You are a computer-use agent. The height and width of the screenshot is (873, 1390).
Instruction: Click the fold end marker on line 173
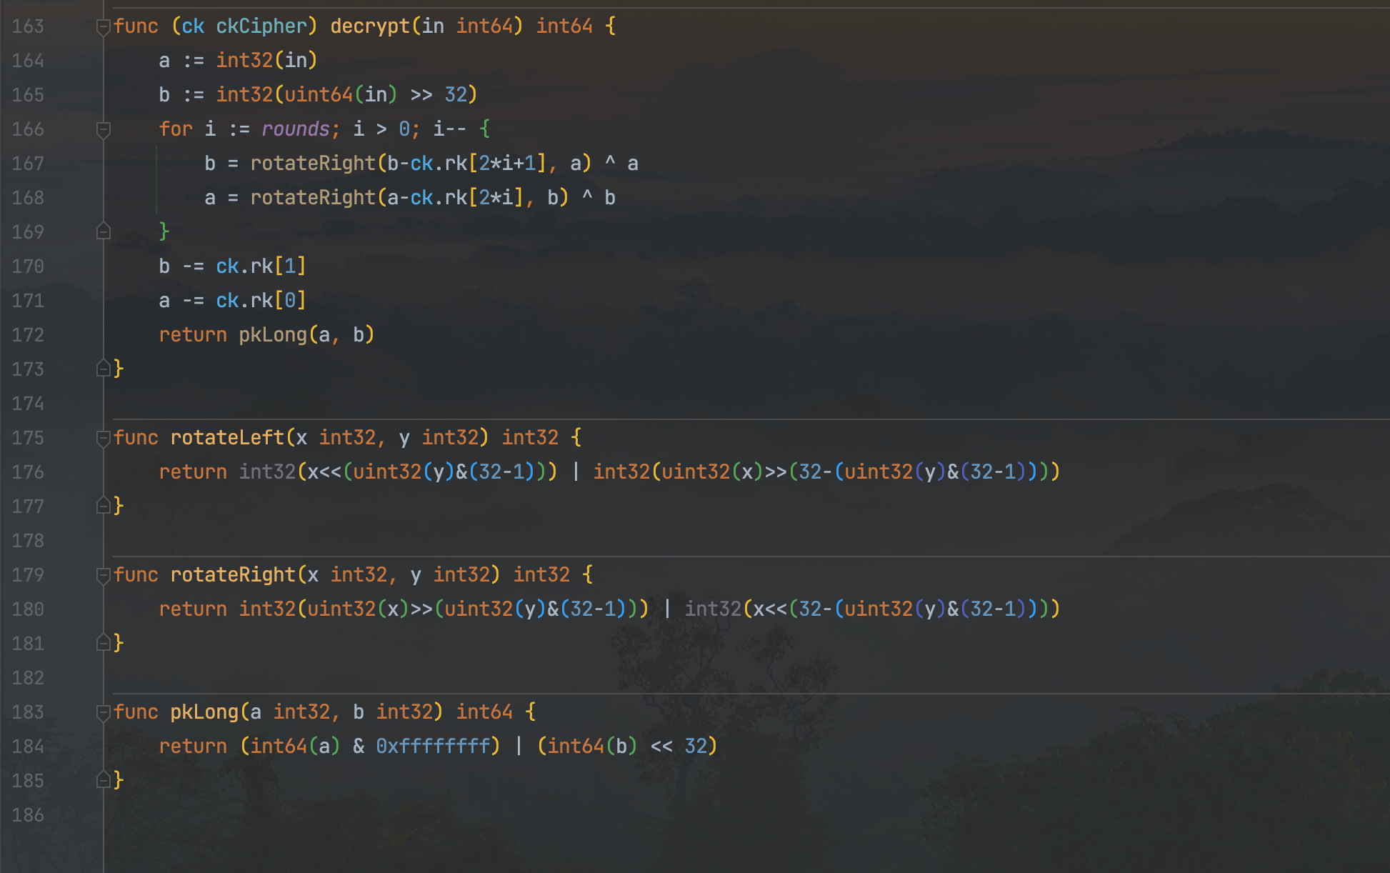pos(103,369)
